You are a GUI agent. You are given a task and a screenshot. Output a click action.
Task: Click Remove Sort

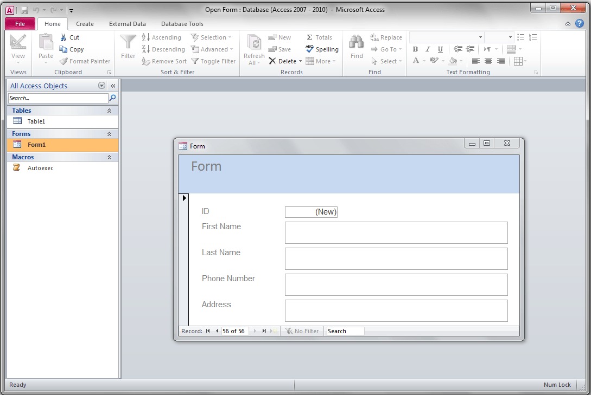164,61
